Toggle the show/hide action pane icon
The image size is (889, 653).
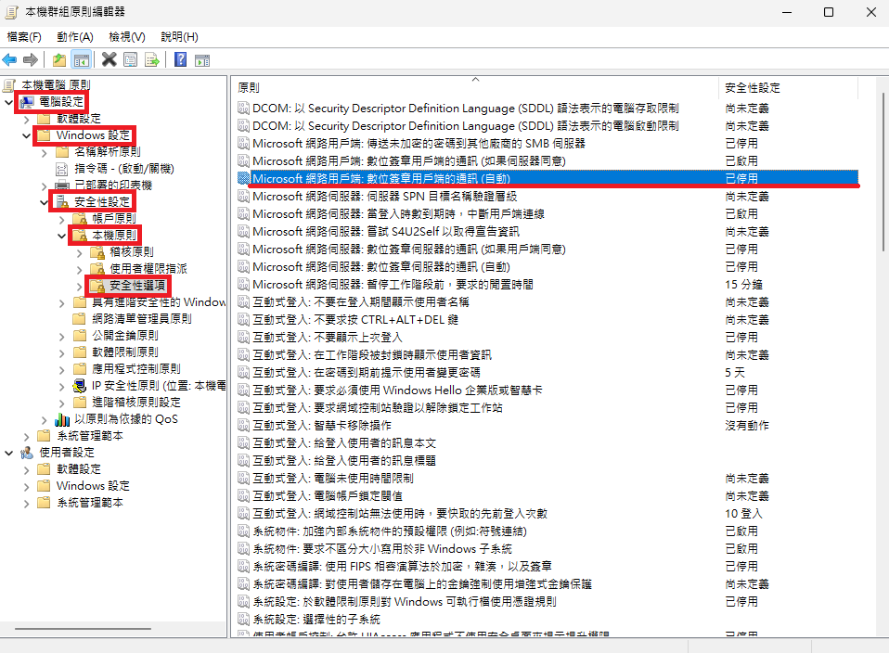point(201,60)
